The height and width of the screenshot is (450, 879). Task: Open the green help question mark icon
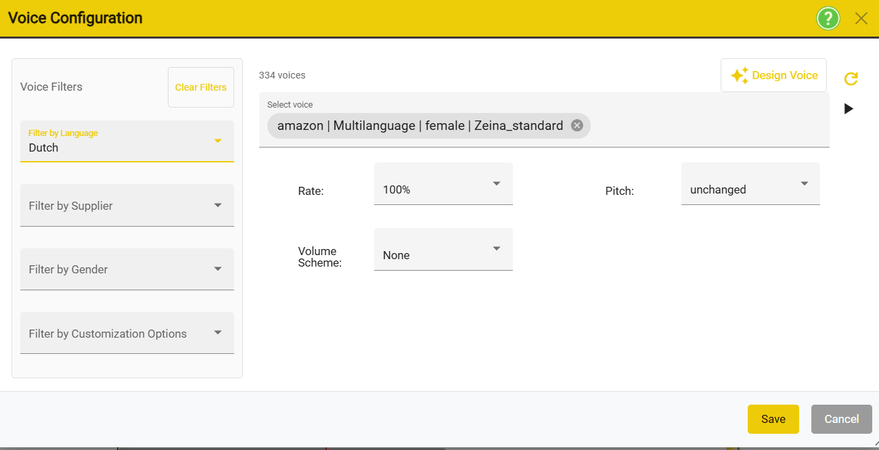coord(828,18)
